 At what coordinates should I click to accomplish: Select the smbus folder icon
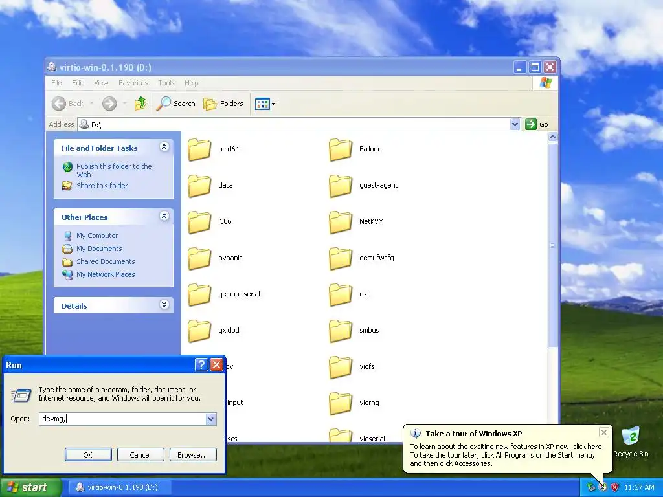pyautogui.click(x=341, y=331)
